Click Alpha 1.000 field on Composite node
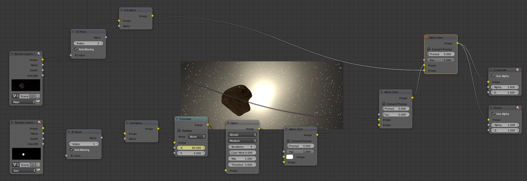 (505, 87)
